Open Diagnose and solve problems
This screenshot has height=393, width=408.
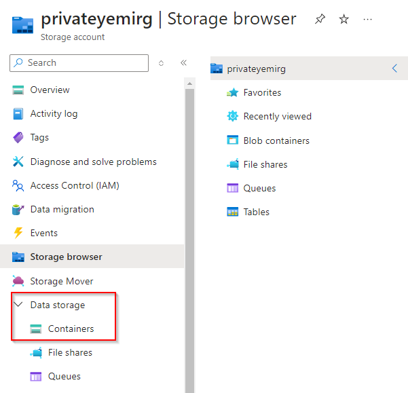93,162
